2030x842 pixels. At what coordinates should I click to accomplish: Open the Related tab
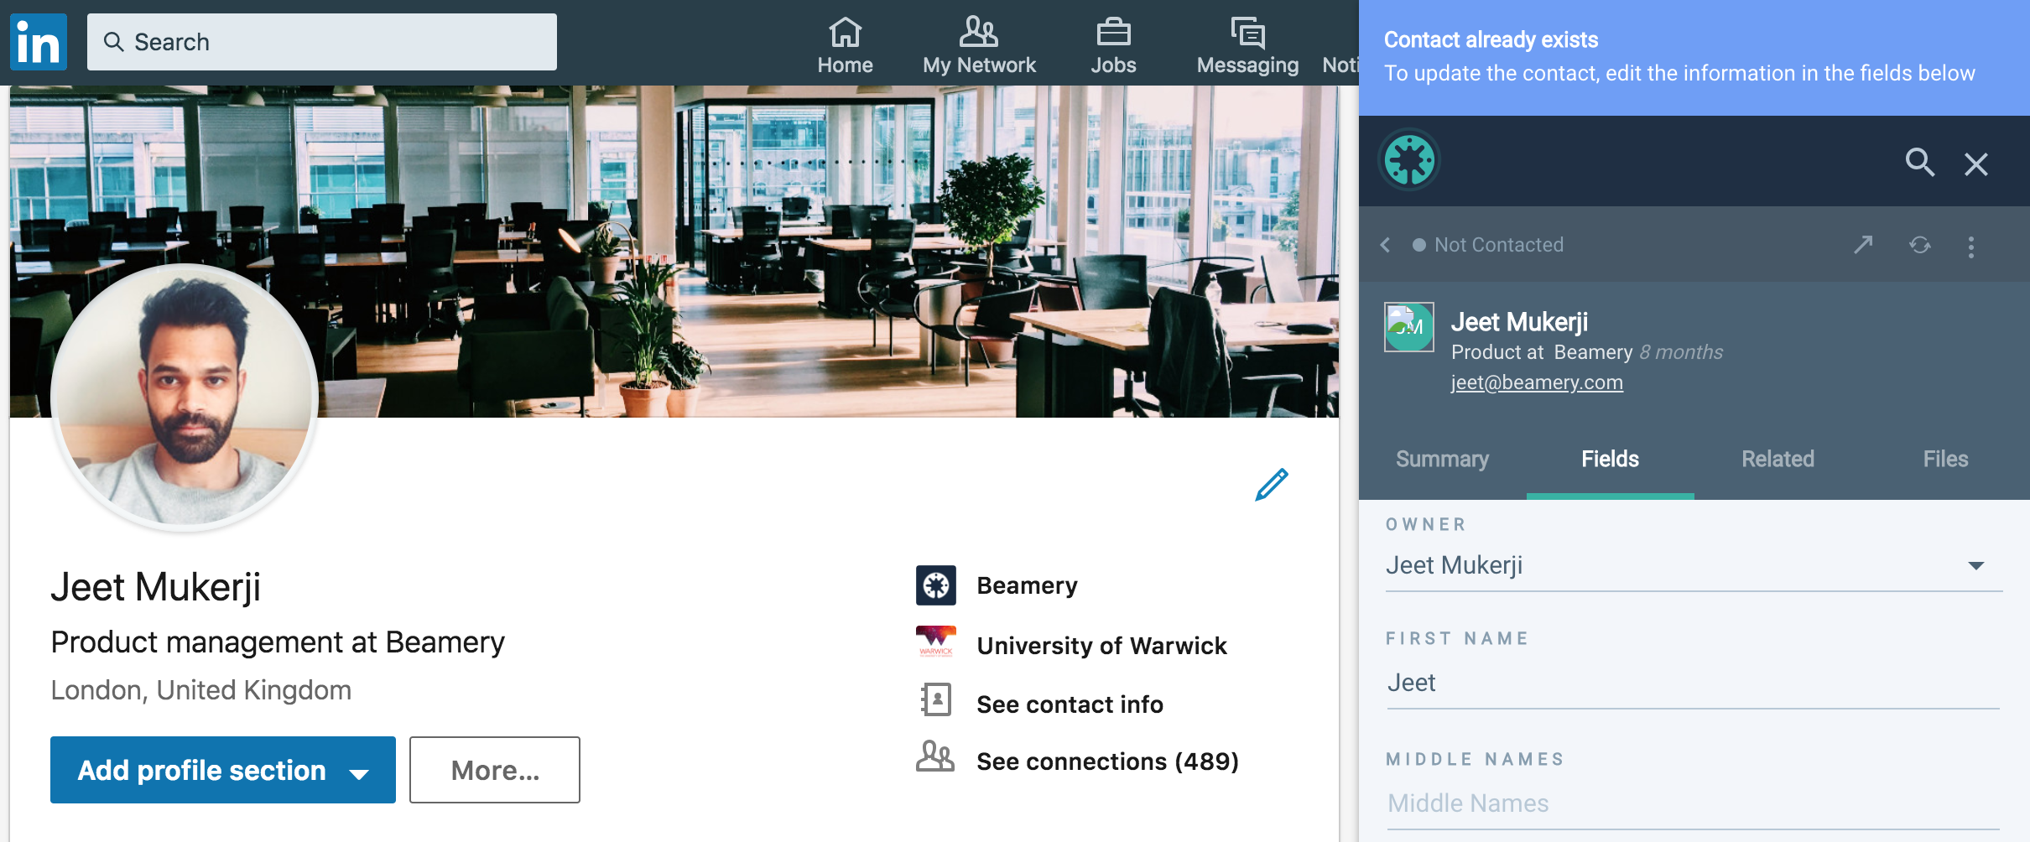tap(1778, 460)
